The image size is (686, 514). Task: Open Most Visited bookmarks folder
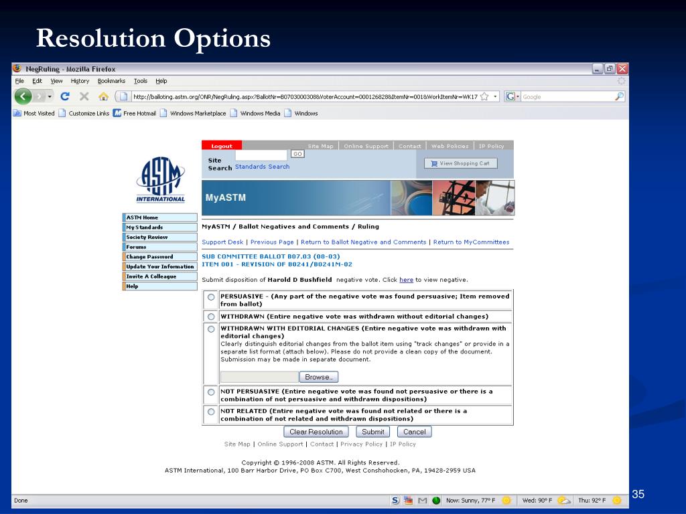click(x=34, y=113)
